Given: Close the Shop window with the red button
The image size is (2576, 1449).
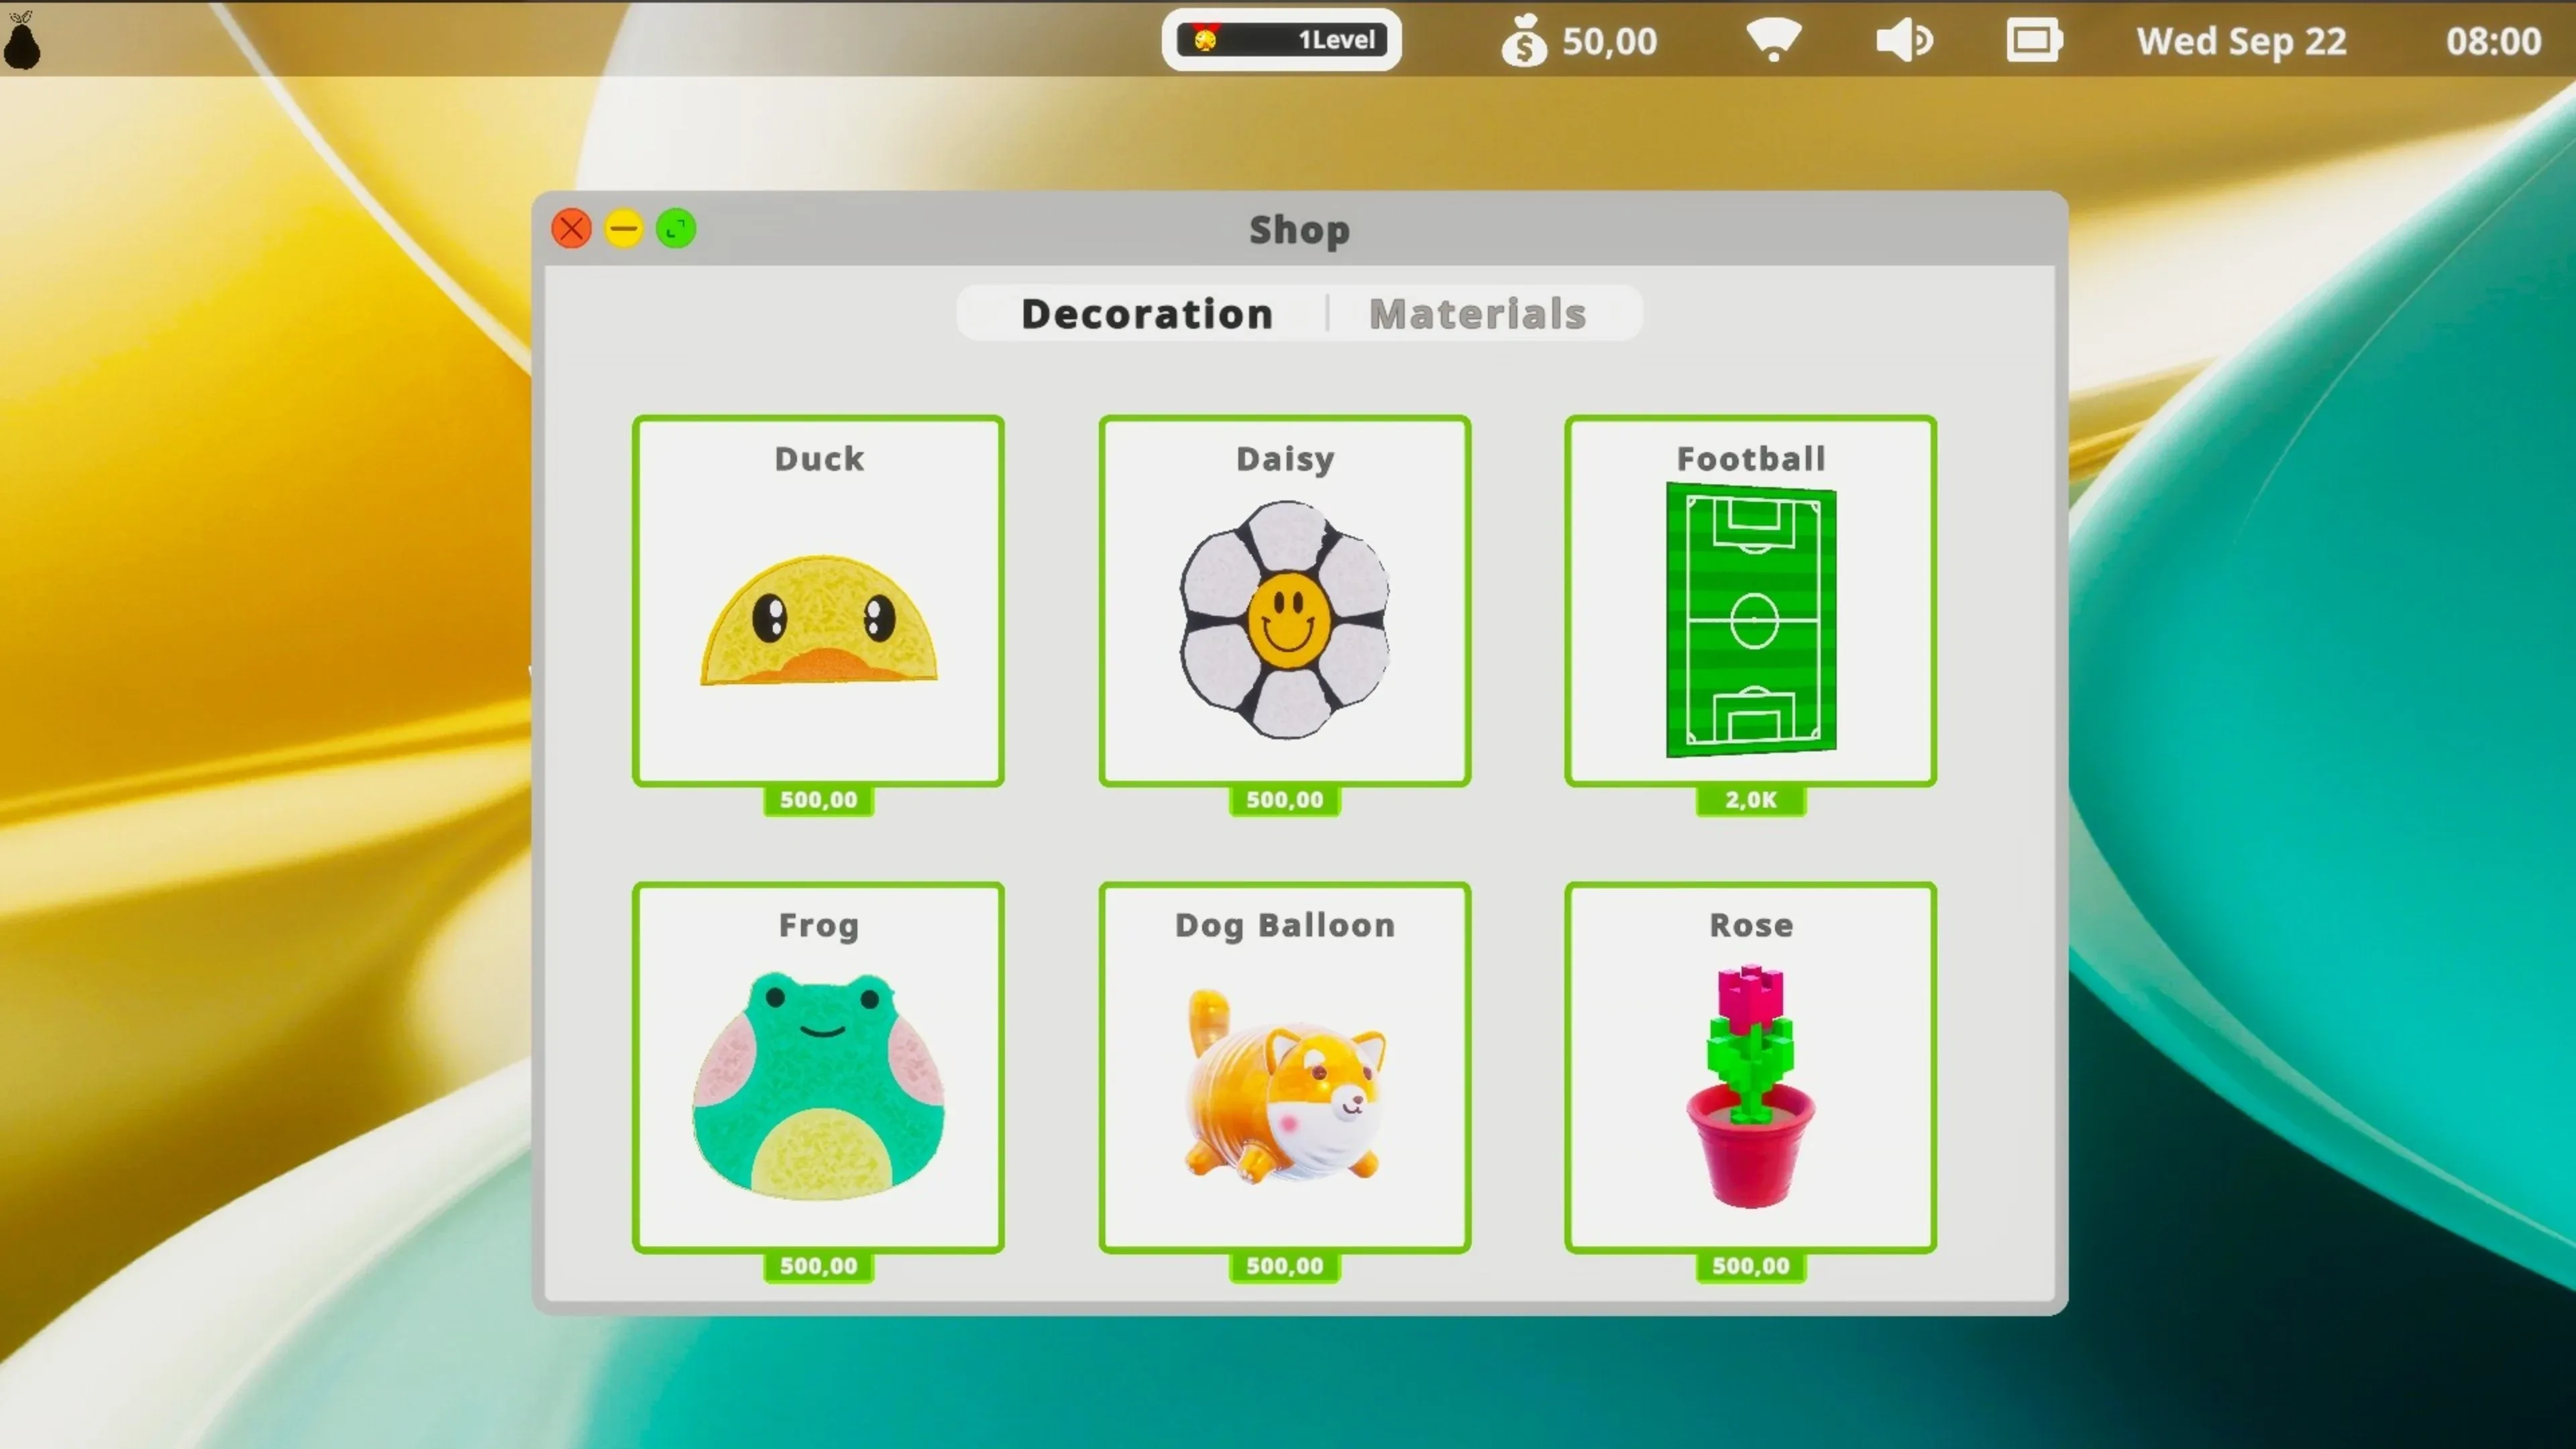Looking at the screenshot, I should click(x=572, y=229).
